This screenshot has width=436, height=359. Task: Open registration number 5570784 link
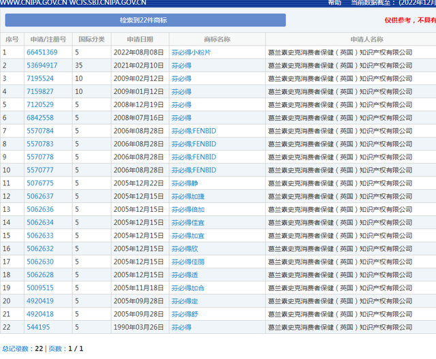coord(40,131)
